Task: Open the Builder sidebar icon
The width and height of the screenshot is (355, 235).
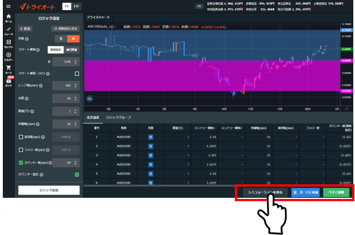Action: (x=8, y=57)
